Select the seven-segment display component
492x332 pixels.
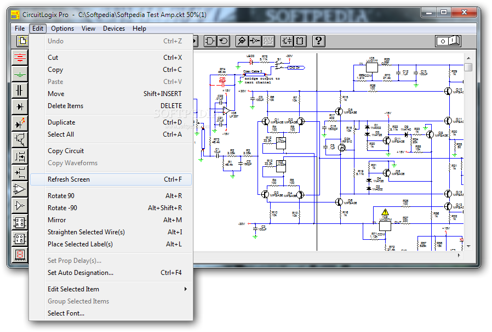20,255
